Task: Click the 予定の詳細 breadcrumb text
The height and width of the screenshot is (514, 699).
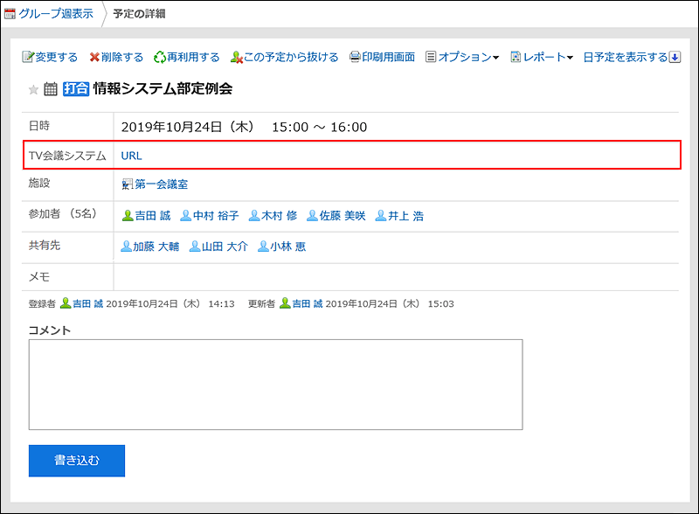Action: pos(139,14)
